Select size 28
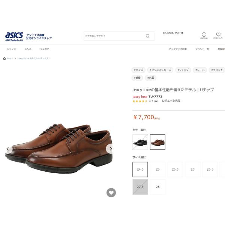225x225 pixels. click(158, 187)
